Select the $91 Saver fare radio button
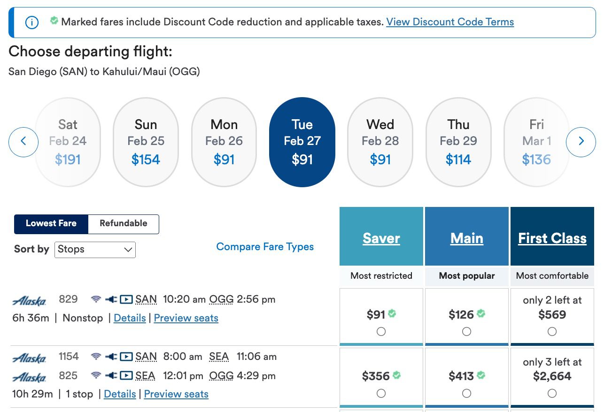The image size is (604, 412). click(381, 331)
